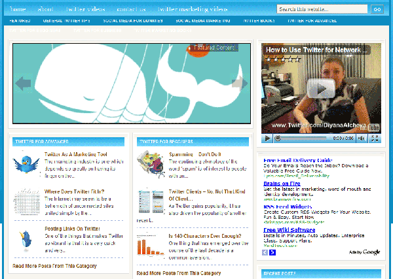393x279 pixels.
Task: Open the about page
Action: click(x=45, y=9)
